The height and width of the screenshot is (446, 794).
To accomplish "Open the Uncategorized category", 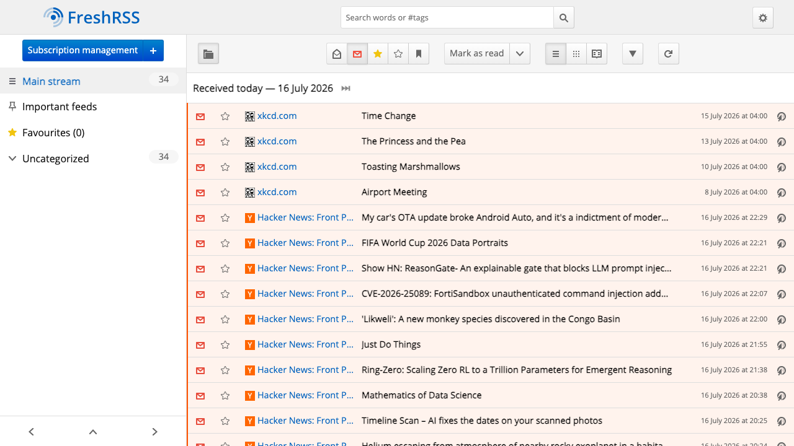I will [x=56, y=159].
